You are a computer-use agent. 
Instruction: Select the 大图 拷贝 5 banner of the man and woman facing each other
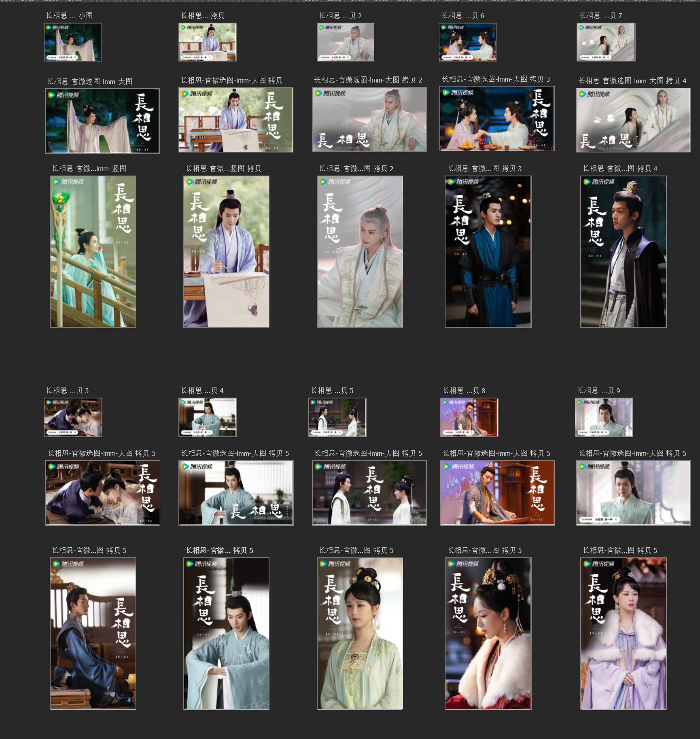(369, 493)
